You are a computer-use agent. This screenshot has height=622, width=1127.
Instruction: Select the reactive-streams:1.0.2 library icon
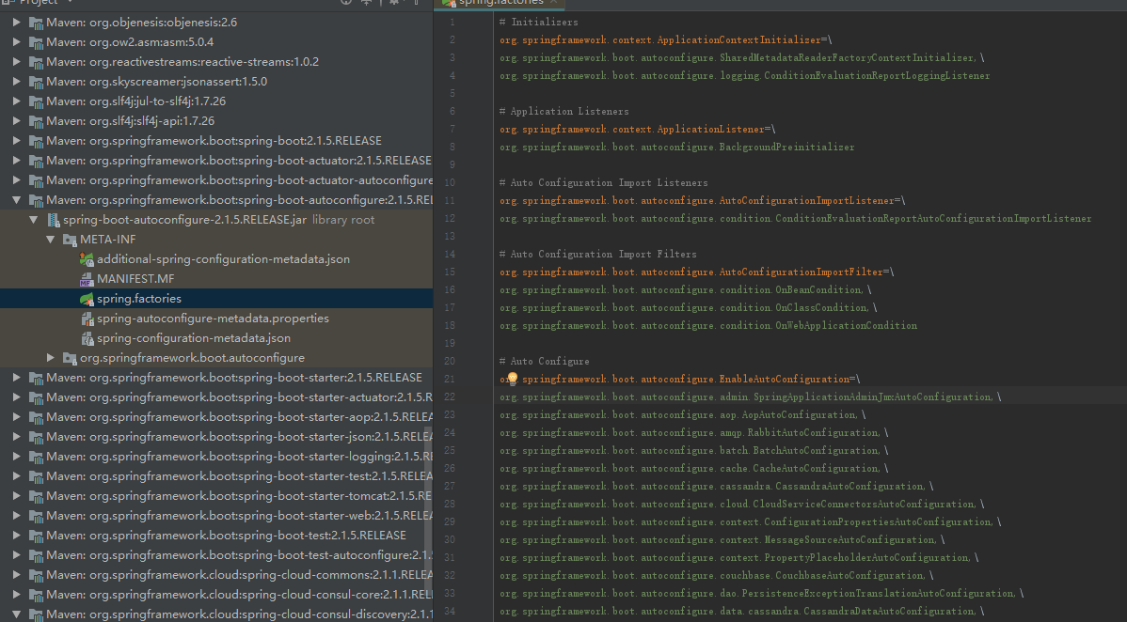coord(36,62)
